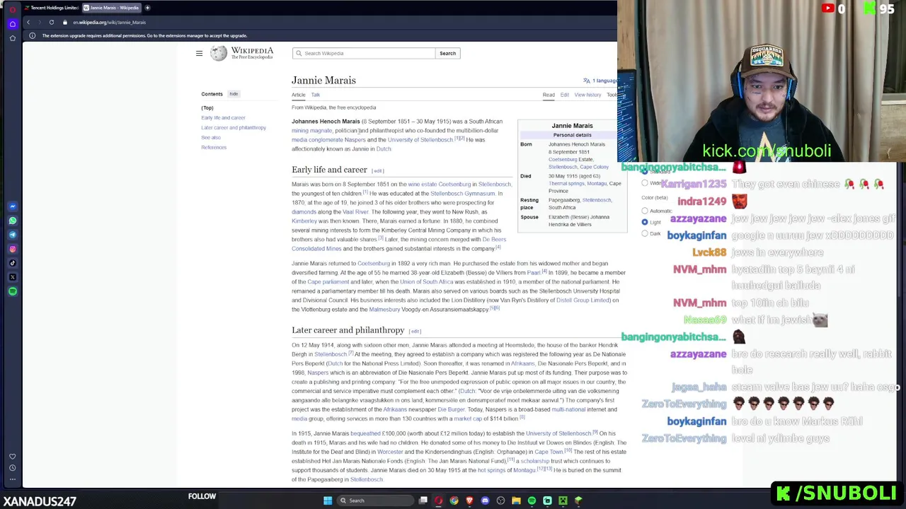Open Minecraft Creeper icon on the taskbar
906x509 pixels.
[x=563, y=501]
